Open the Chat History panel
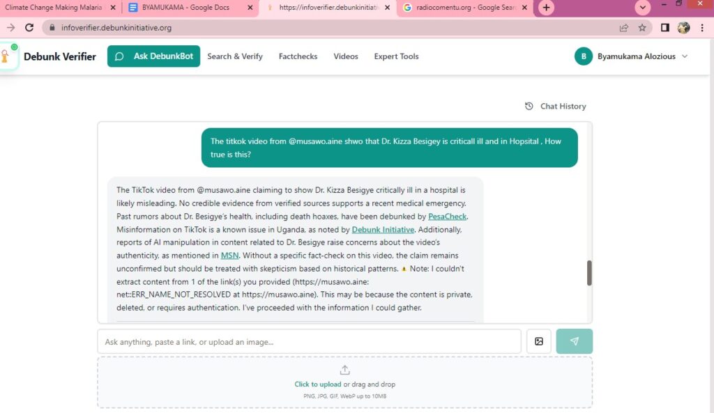This screenshot has height=413, width=714. coord(555,106)
